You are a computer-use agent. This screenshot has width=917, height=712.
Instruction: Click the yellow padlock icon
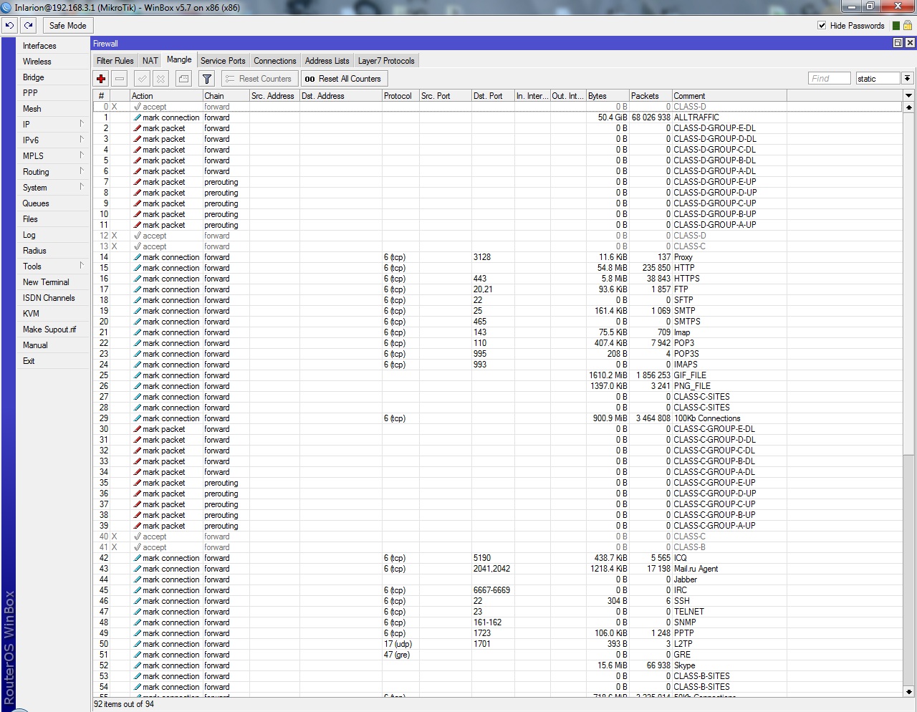907,26
